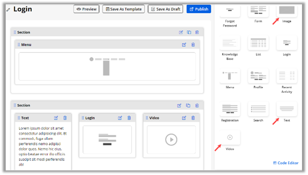
Task: Save the page as draft
Action: (x=165, y=9)
